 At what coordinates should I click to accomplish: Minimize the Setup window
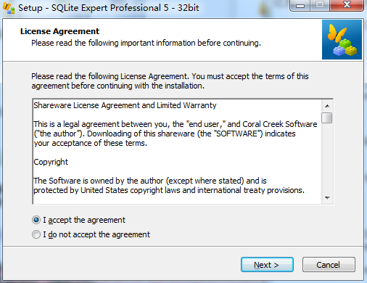tap(300, 5)
